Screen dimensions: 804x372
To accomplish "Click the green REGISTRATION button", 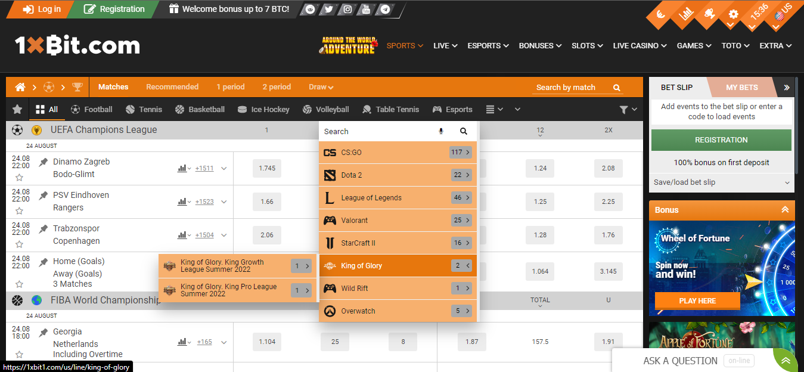I will pyautogui.click(x=721, y=139).
